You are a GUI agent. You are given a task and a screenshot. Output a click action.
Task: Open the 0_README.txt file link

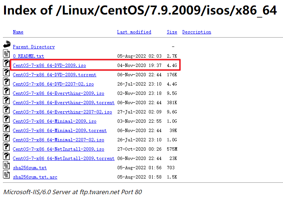pos(29,56)
